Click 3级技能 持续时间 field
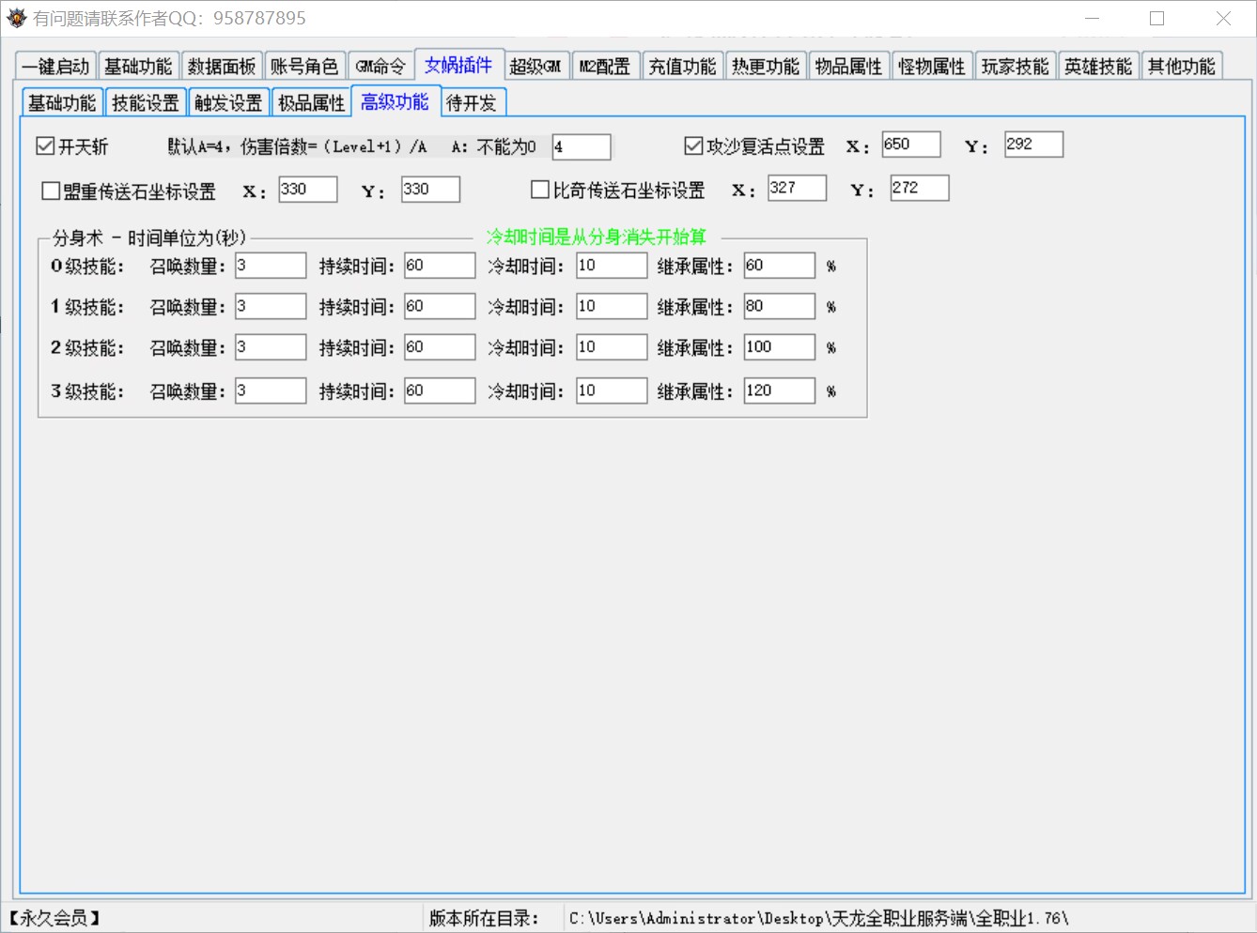Image resolution: width=1257 pixels, height=933 pixels. click(x=440, y=390)
